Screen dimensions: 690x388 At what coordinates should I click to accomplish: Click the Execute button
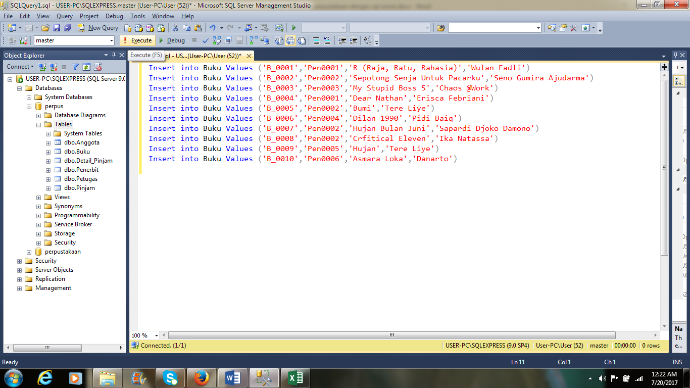tap(138, 40)
